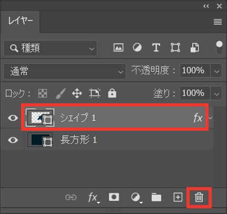
Task: Hide the 長方形 1 layer
Action: [x=13, y=140]
